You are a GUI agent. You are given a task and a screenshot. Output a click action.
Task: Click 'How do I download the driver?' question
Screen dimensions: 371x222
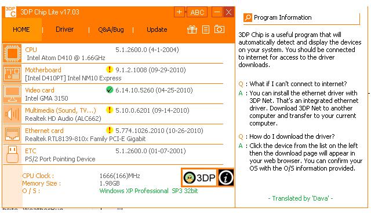[x=292, y=136]
